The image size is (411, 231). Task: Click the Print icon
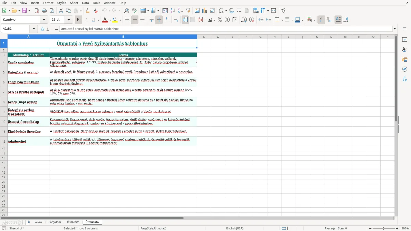pos(44,11)
